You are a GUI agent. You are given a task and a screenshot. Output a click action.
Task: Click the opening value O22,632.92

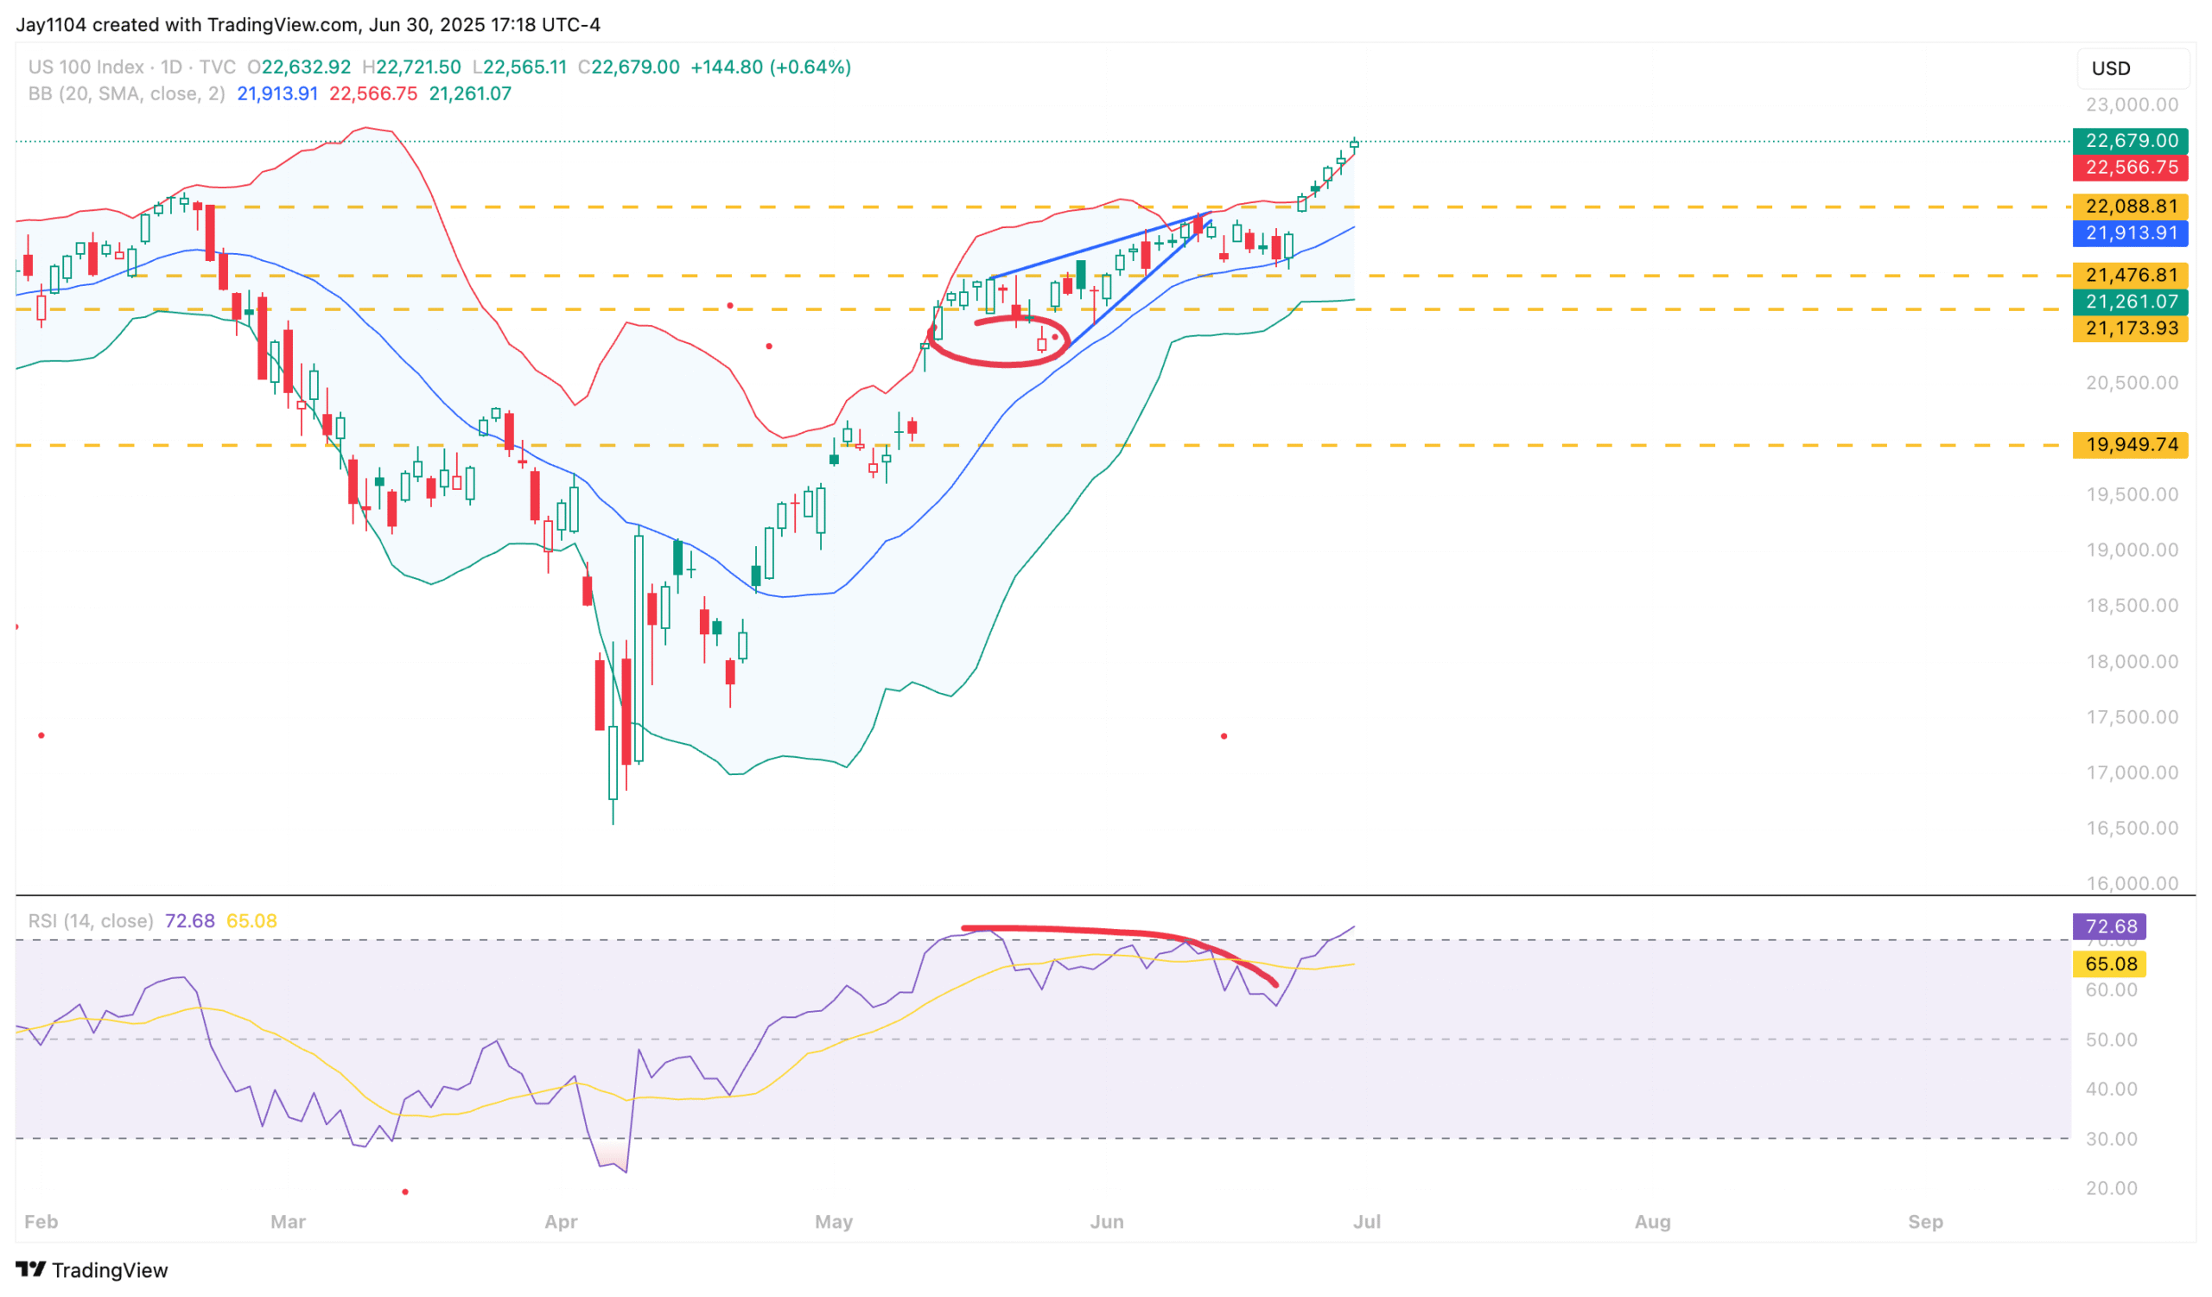click(x=299, y=67)
